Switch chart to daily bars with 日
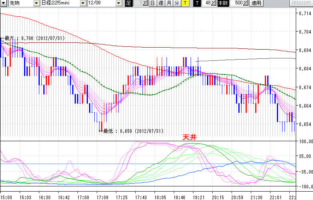 152,3
